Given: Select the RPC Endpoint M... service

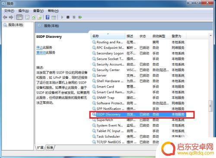Looking at the screenshot, I should point(139,48).
